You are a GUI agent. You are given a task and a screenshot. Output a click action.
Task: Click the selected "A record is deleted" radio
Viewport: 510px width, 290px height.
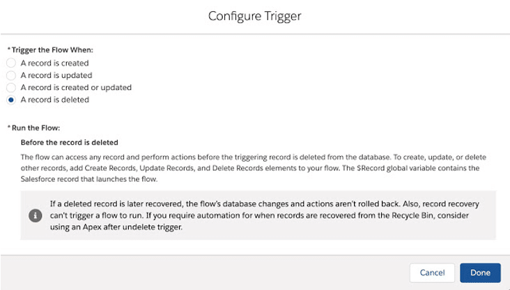[x=11, y=100]
